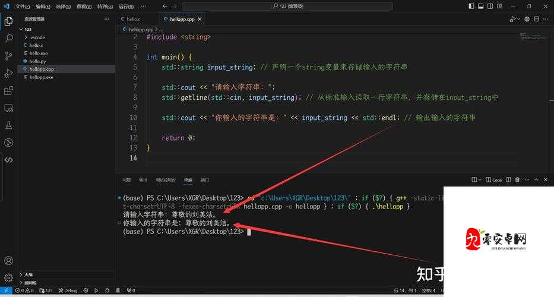Viewport: 554px width, 297px height.
Task: Toggle the bottom panel layout icon
Action: coord(481,6)
